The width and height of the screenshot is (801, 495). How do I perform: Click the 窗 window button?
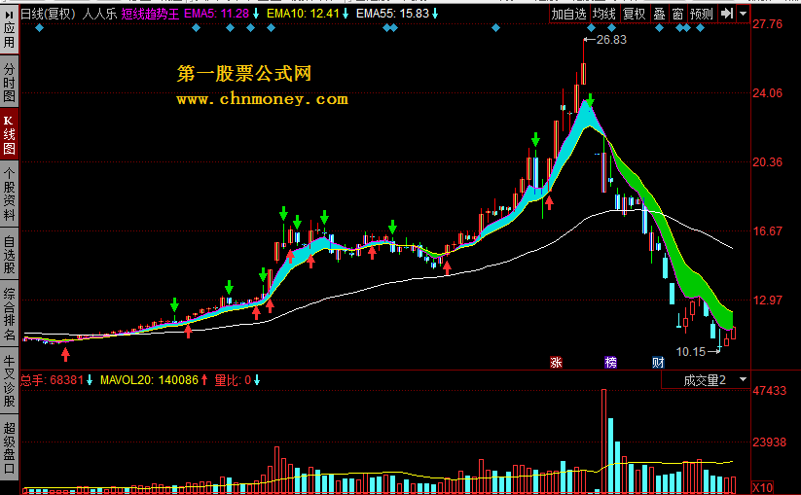pos(677,14)
